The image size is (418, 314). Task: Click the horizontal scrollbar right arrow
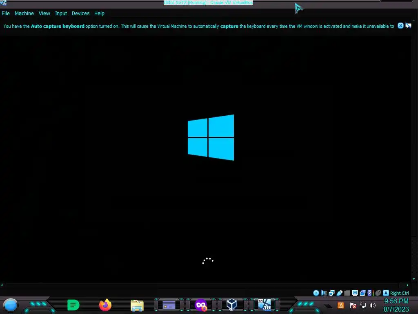(x=407, y=285)
